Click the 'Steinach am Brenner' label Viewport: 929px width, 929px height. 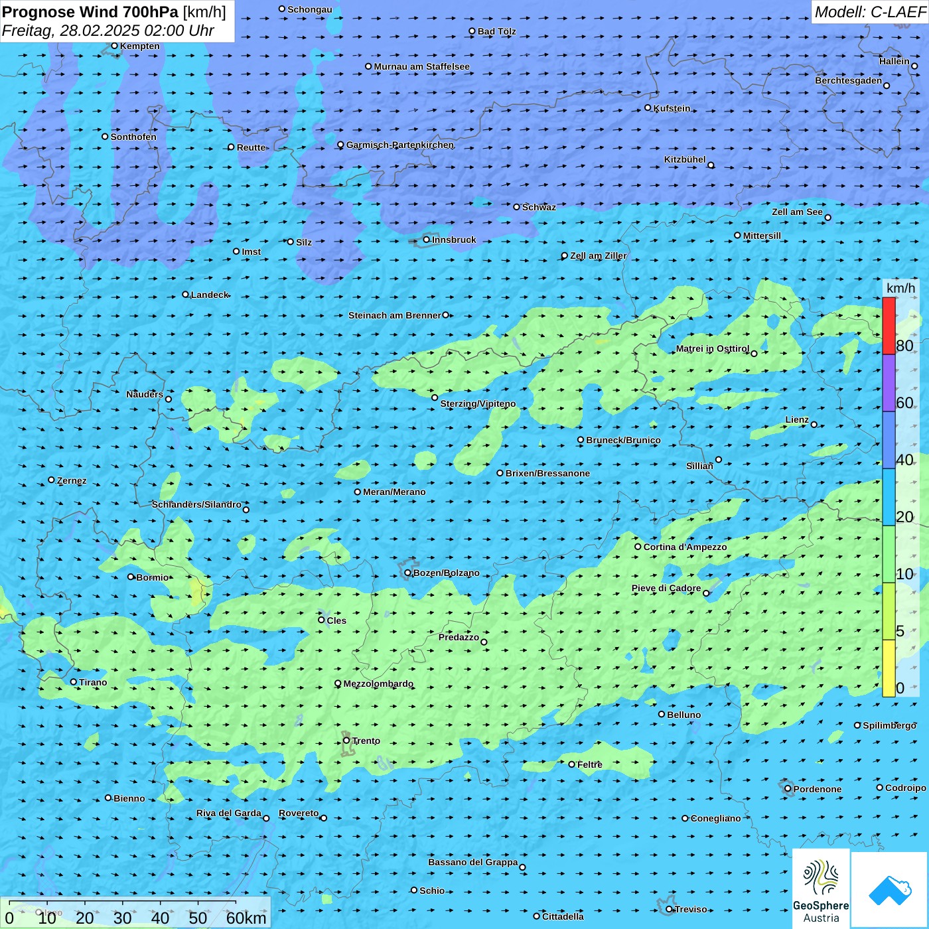pos(394,315)
